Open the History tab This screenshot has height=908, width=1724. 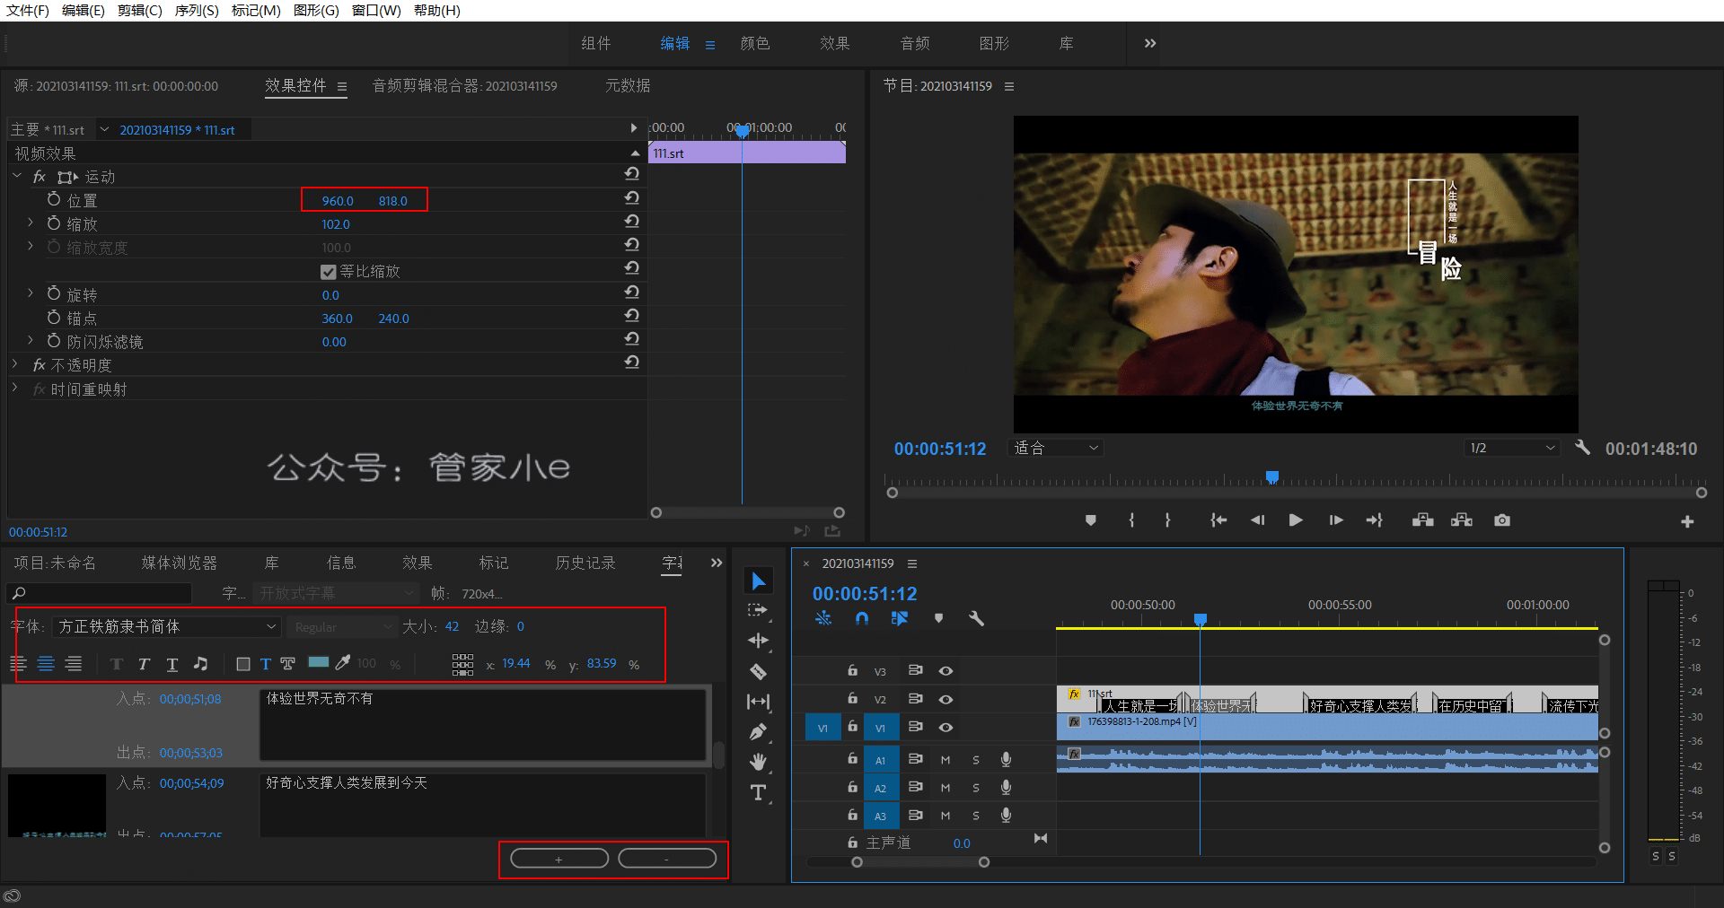585,563
